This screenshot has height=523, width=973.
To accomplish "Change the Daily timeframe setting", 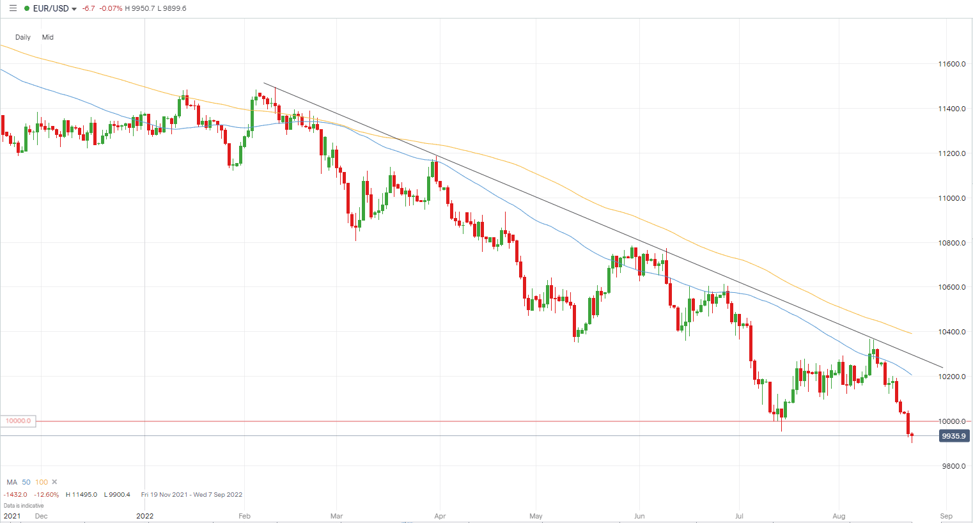I will tap(23, 37).
